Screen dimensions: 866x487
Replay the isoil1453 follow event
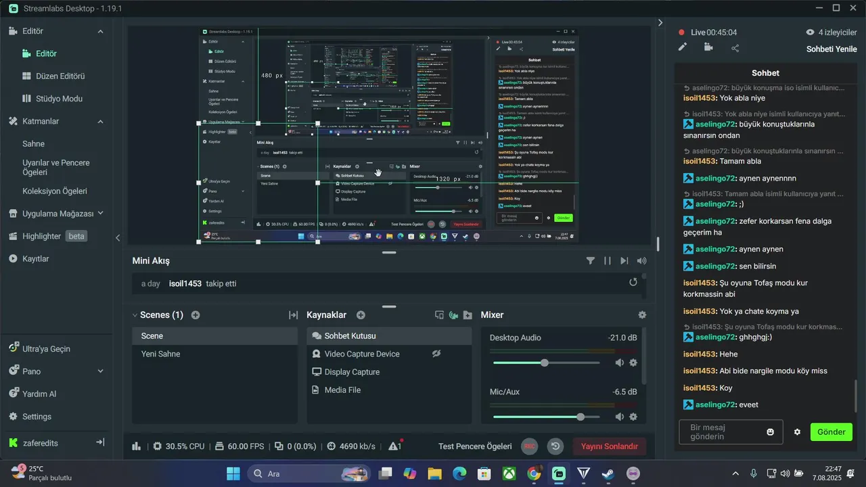click(633, 283)
